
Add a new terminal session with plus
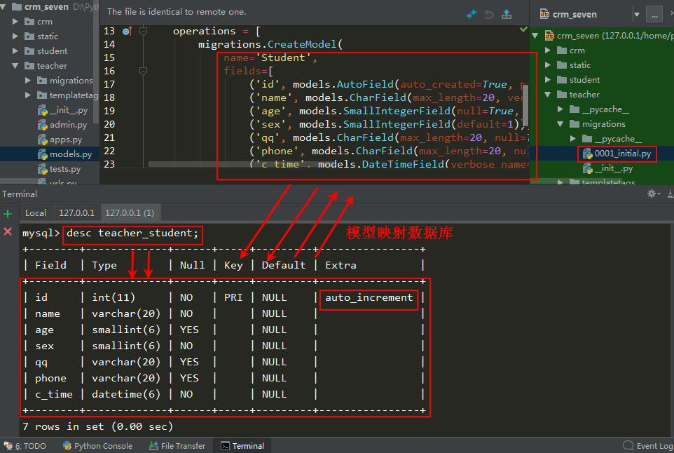[x=8, y=213]
